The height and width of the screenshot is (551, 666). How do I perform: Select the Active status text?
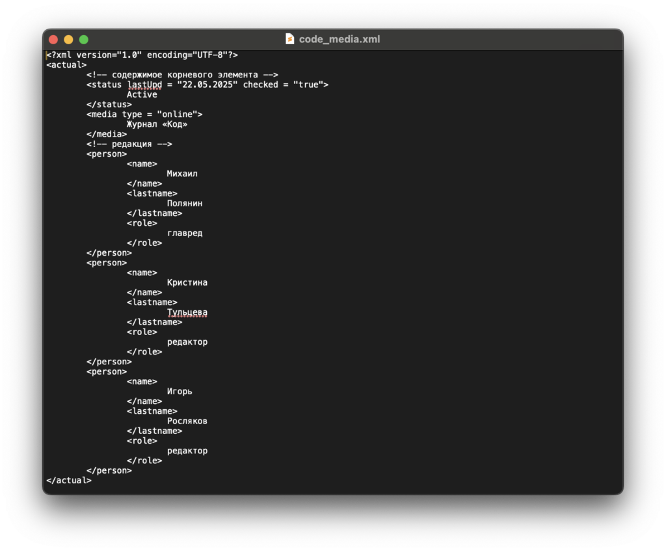pos(142,94)
